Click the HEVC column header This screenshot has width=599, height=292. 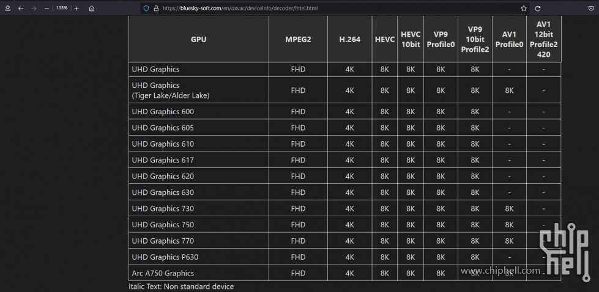pyautogui.click(x=385, y=39)
